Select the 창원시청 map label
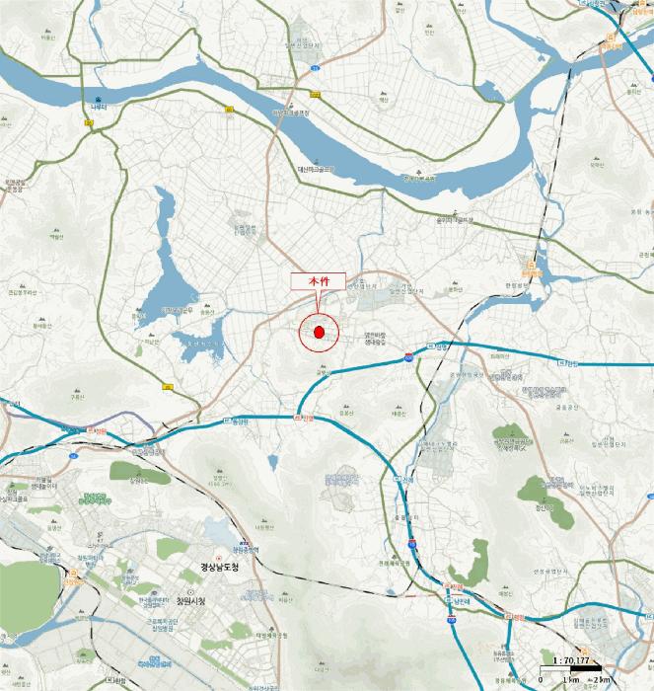This screenshot has height=691, width=654. point(190,601)
